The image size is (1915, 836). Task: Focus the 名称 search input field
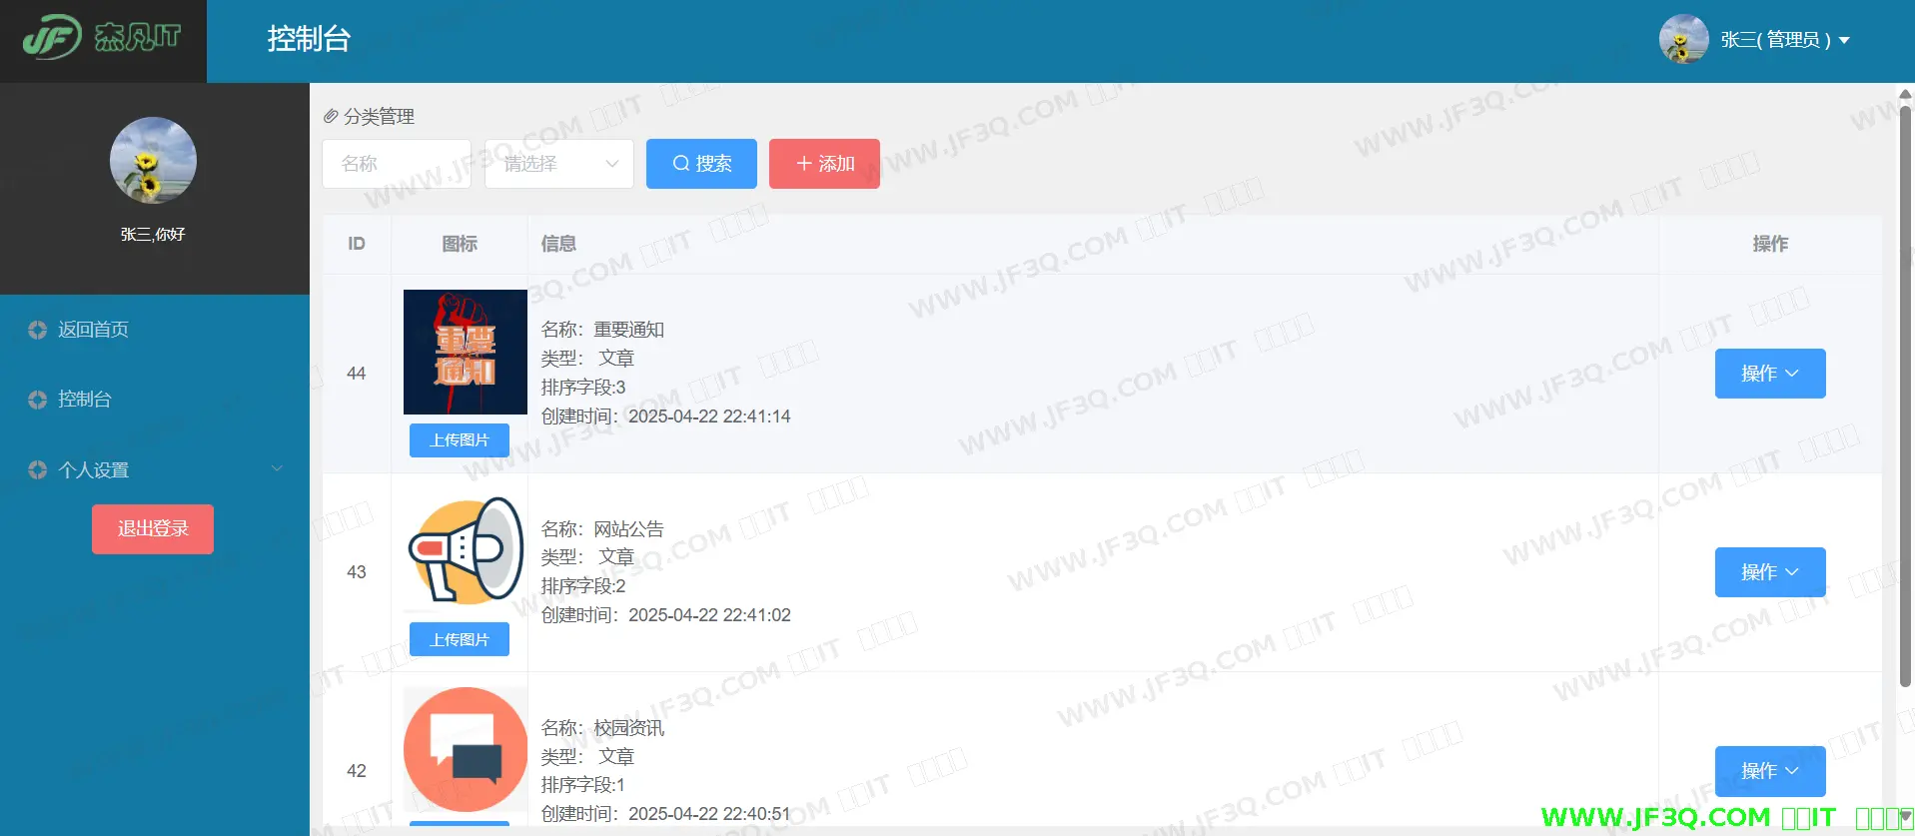[x=397, y=164]
